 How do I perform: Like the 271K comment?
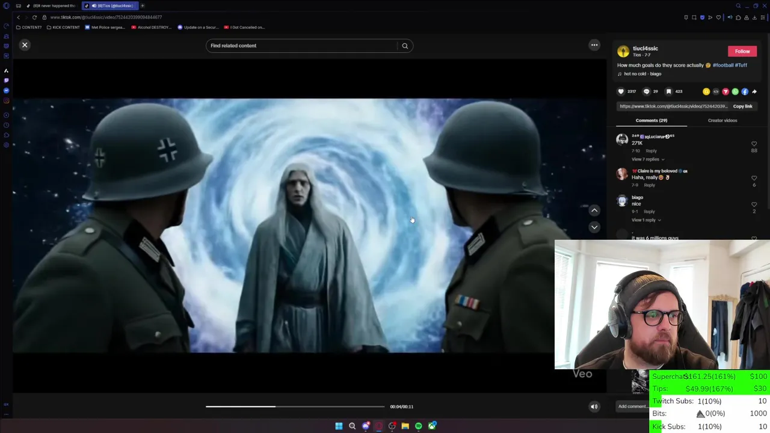click(x=754, y=144)
